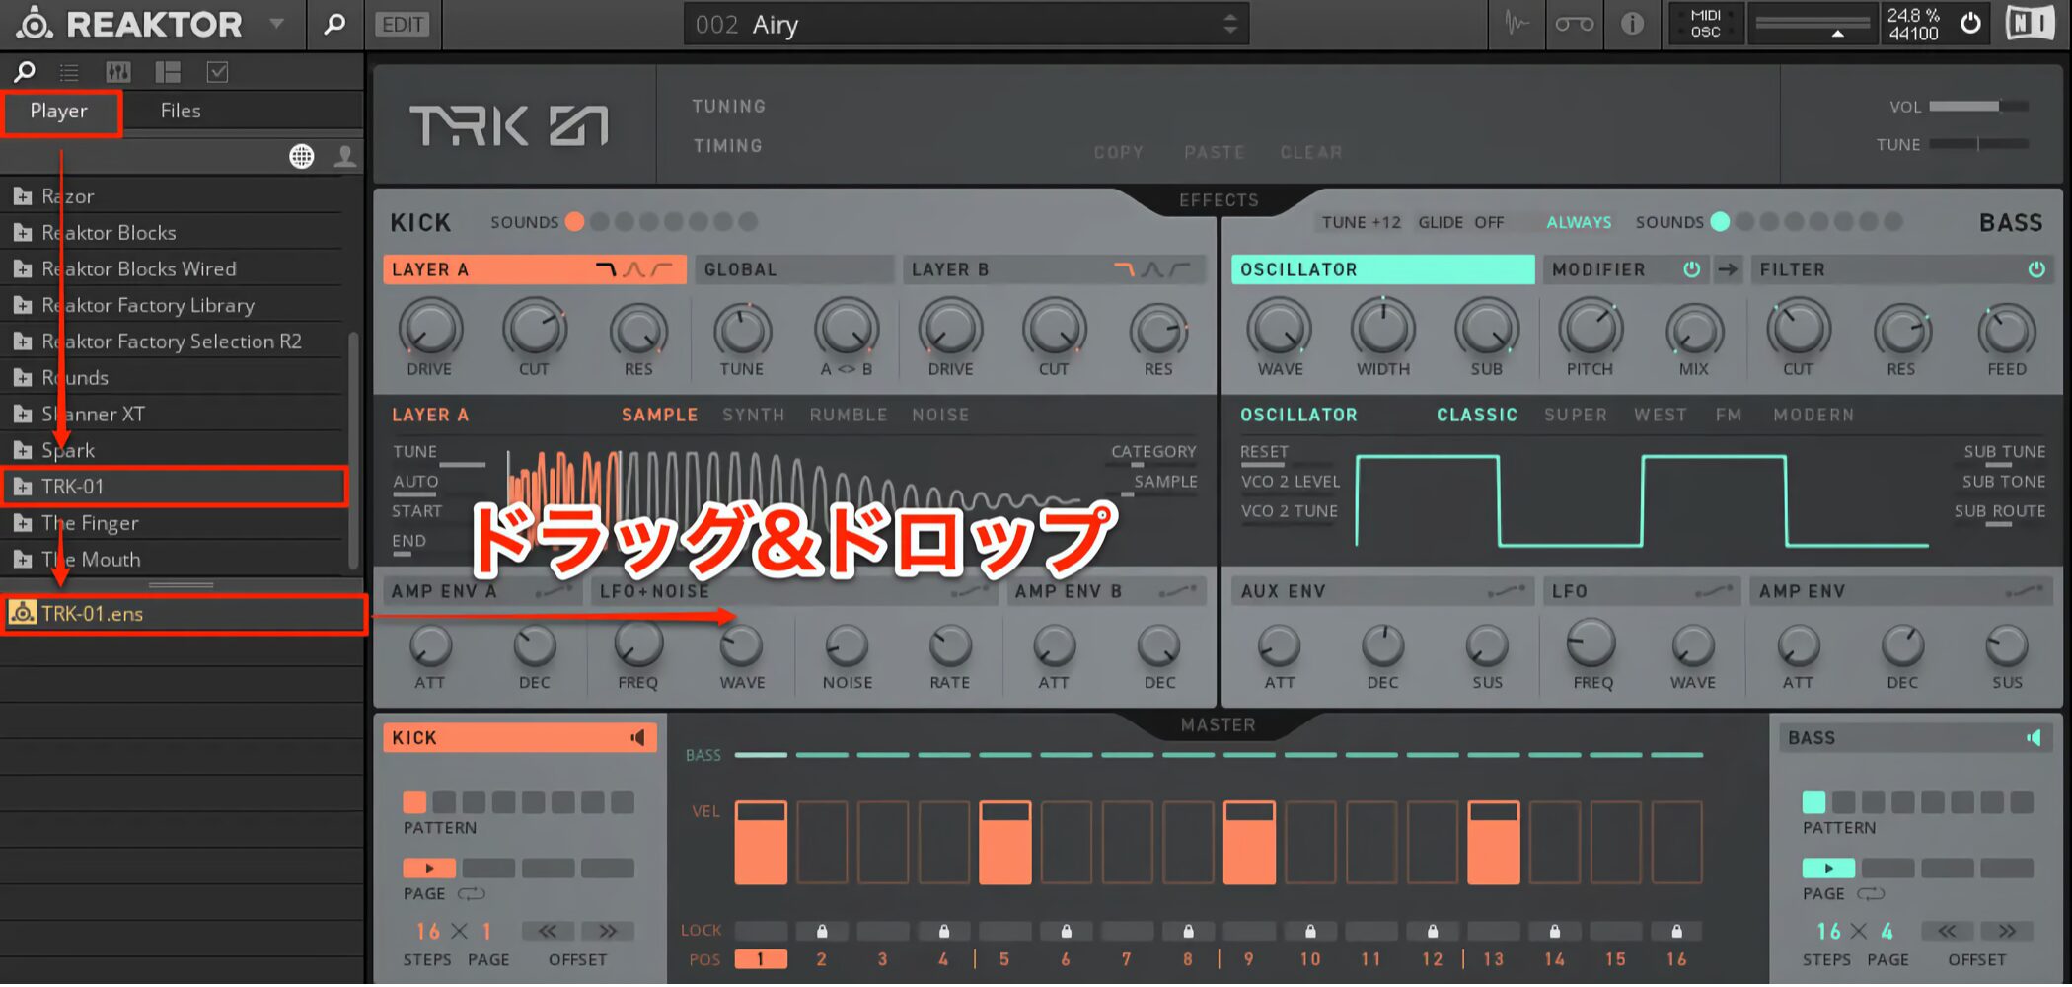Viewport: 2072px width, 987px height.
Task: Mute the KICK track speaker icon
Action: (x=638, y=738)
